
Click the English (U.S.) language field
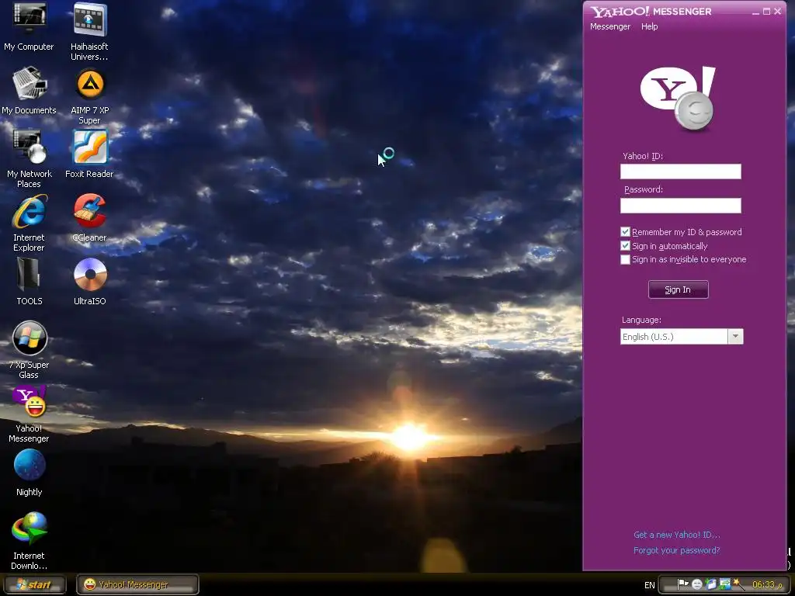[674, 337]
